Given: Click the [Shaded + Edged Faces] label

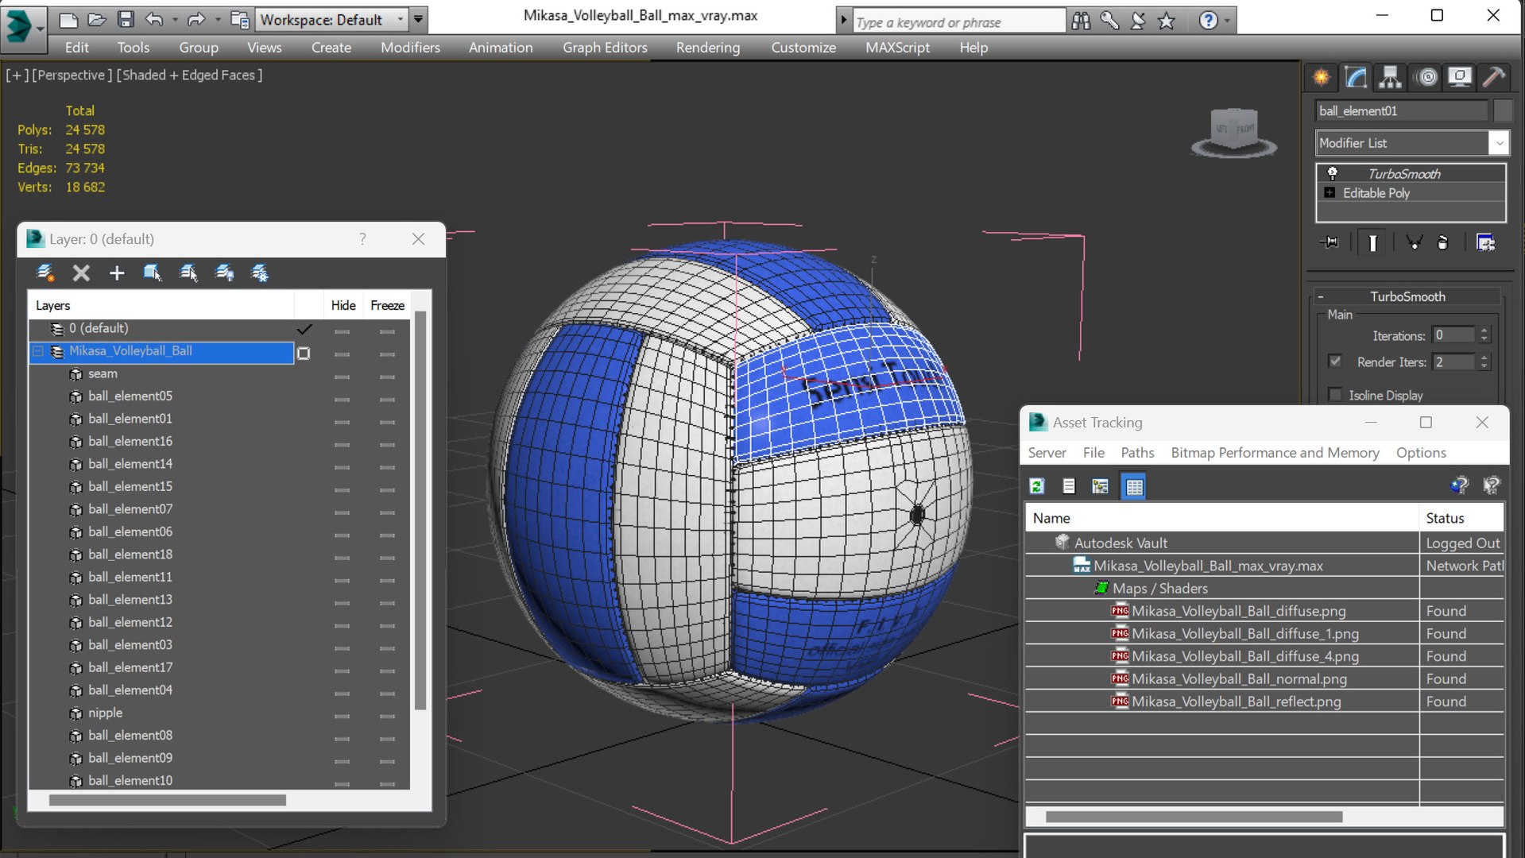Looking at the screenshot, I should point(189,75).
